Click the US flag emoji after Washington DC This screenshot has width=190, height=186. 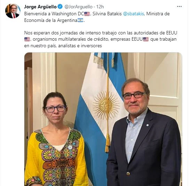(x=87, y=14)
